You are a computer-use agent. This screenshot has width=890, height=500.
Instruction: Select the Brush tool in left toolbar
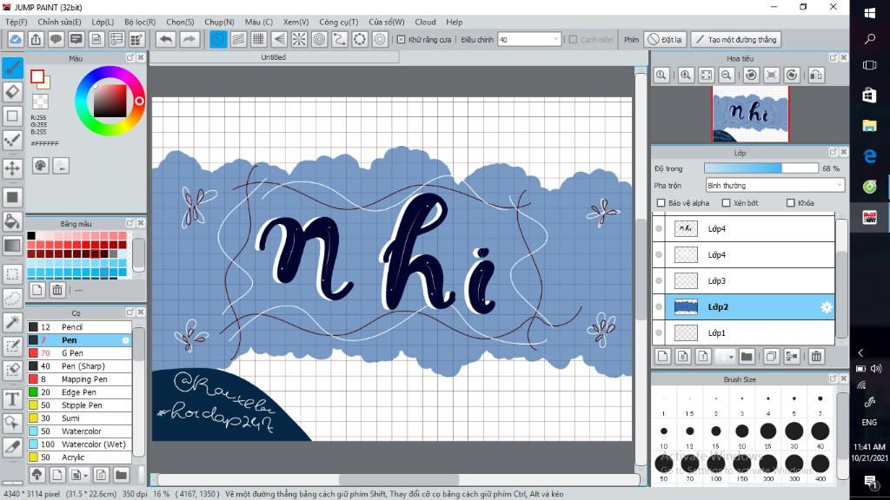pos(12,68)
